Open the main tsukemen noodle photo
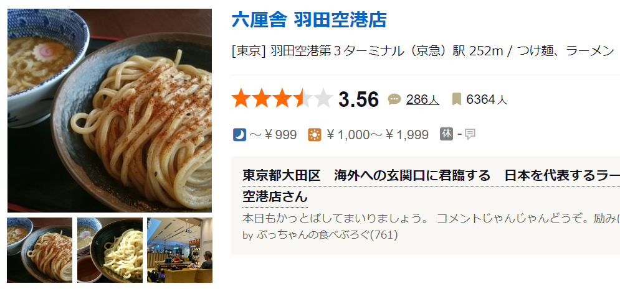Image resolution: width=620 pixels, height=289 pixels. (x=110, y=111)
